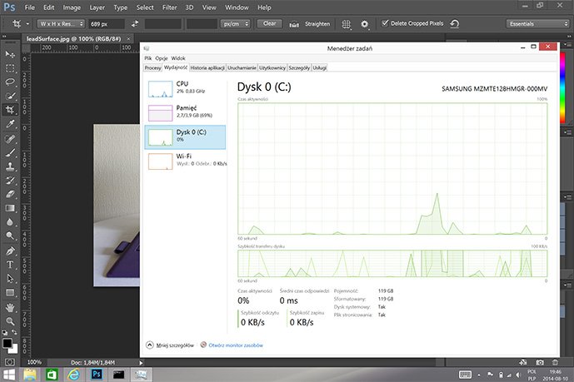This screenshot has width=574, height=382.
Task: Open Photoshop Layer menu
Action: click(x=97, y=7)
